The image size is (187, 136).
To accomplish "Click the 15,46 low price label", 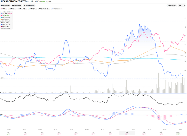I will pyautogui.click(x=2, y=78).
